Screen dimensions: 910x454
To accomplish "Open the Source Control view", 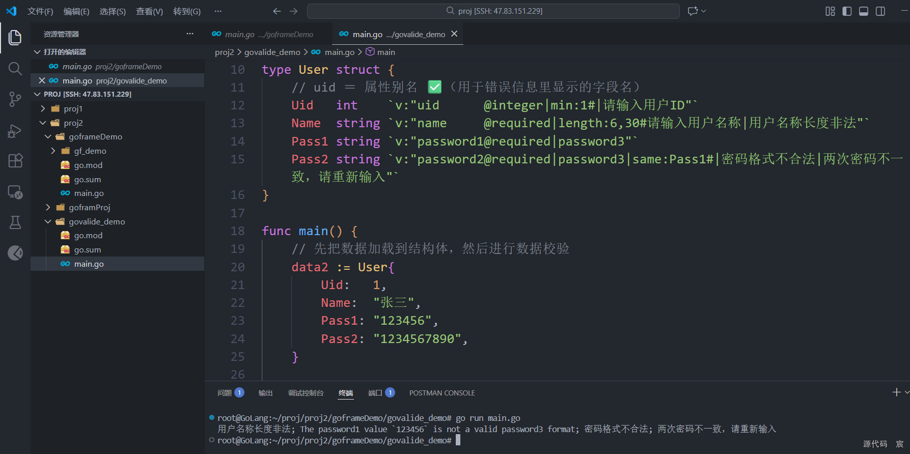I will coord(15,99).
